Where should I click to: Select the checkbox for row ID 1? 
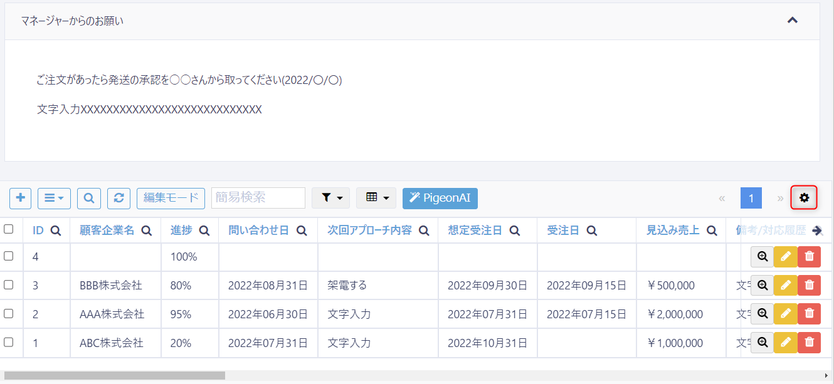[9, 343]
